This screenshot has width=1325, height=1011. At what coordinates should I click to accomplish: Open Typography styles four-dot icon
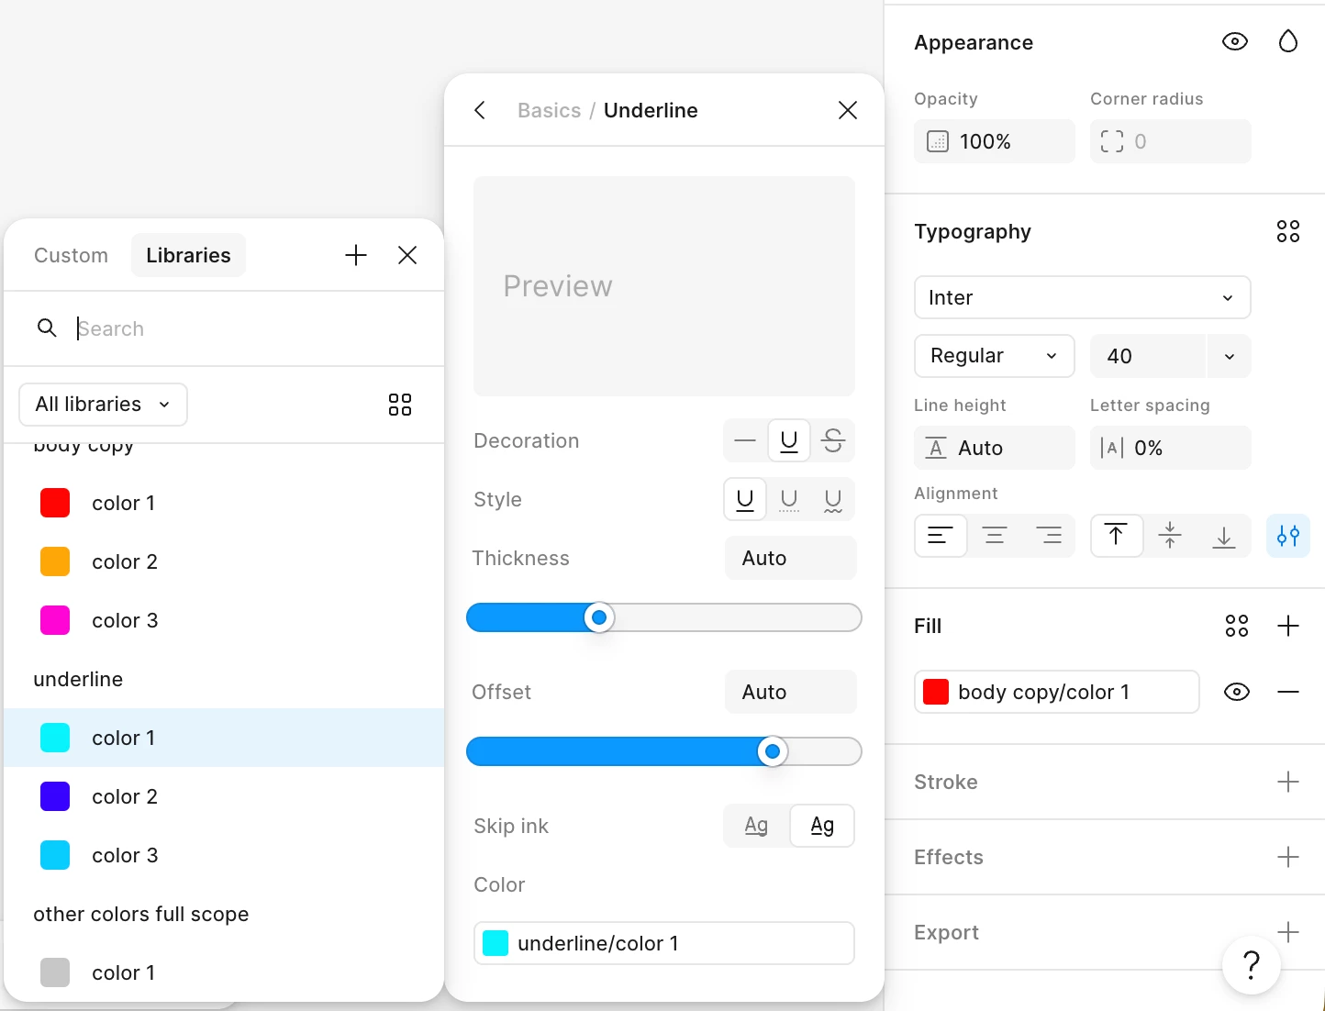pyautogui.click(x=1288, y=231)
